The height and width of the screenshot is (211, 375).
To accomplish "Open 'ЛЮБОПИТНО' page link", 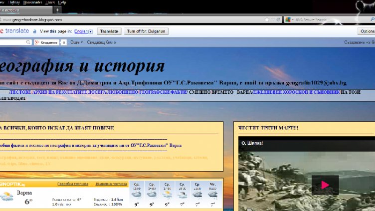I will (x=122, y=92).
